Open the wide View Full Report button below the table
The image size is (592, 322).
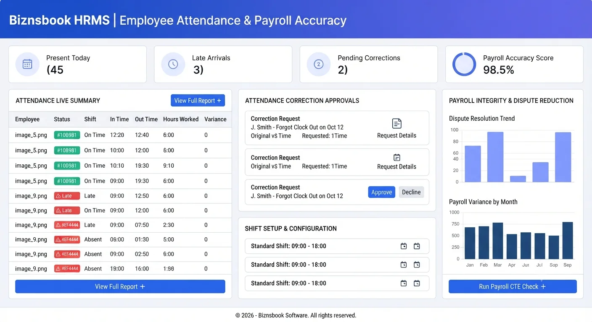pyautogui.click(x=120, y=286)
